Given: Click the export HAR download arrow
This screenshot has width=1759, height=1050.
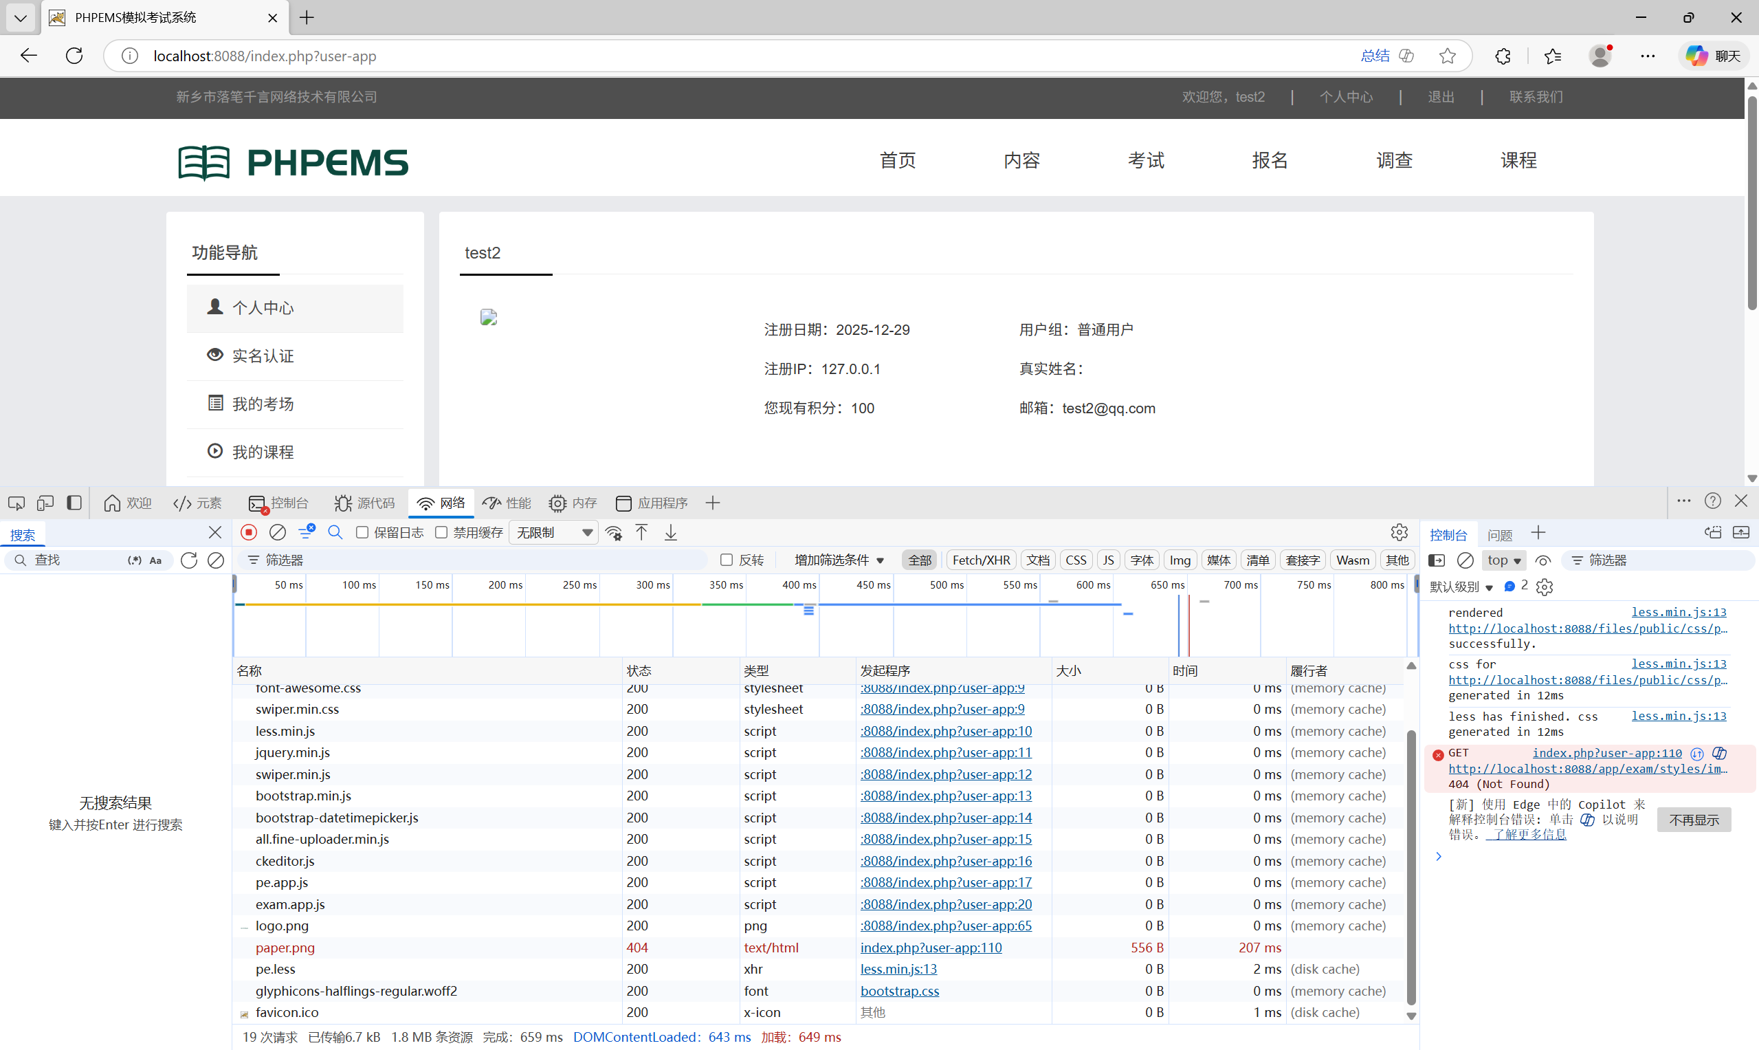Looking at the screenshot, I should pyautogui.click(x=670, y=532).
